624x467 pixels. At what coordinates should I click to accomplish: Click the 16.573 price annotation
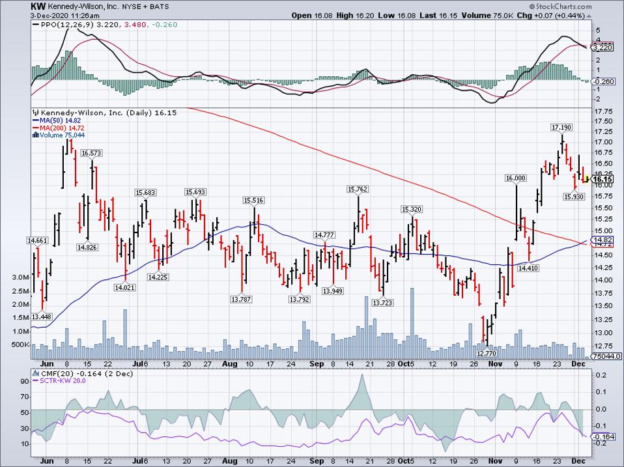click(92, 153)
